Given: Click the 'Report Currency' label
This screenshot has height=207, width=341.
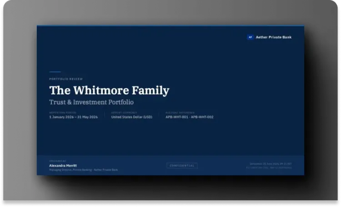Looking at the screenshot, I should (x=124, y=113).
